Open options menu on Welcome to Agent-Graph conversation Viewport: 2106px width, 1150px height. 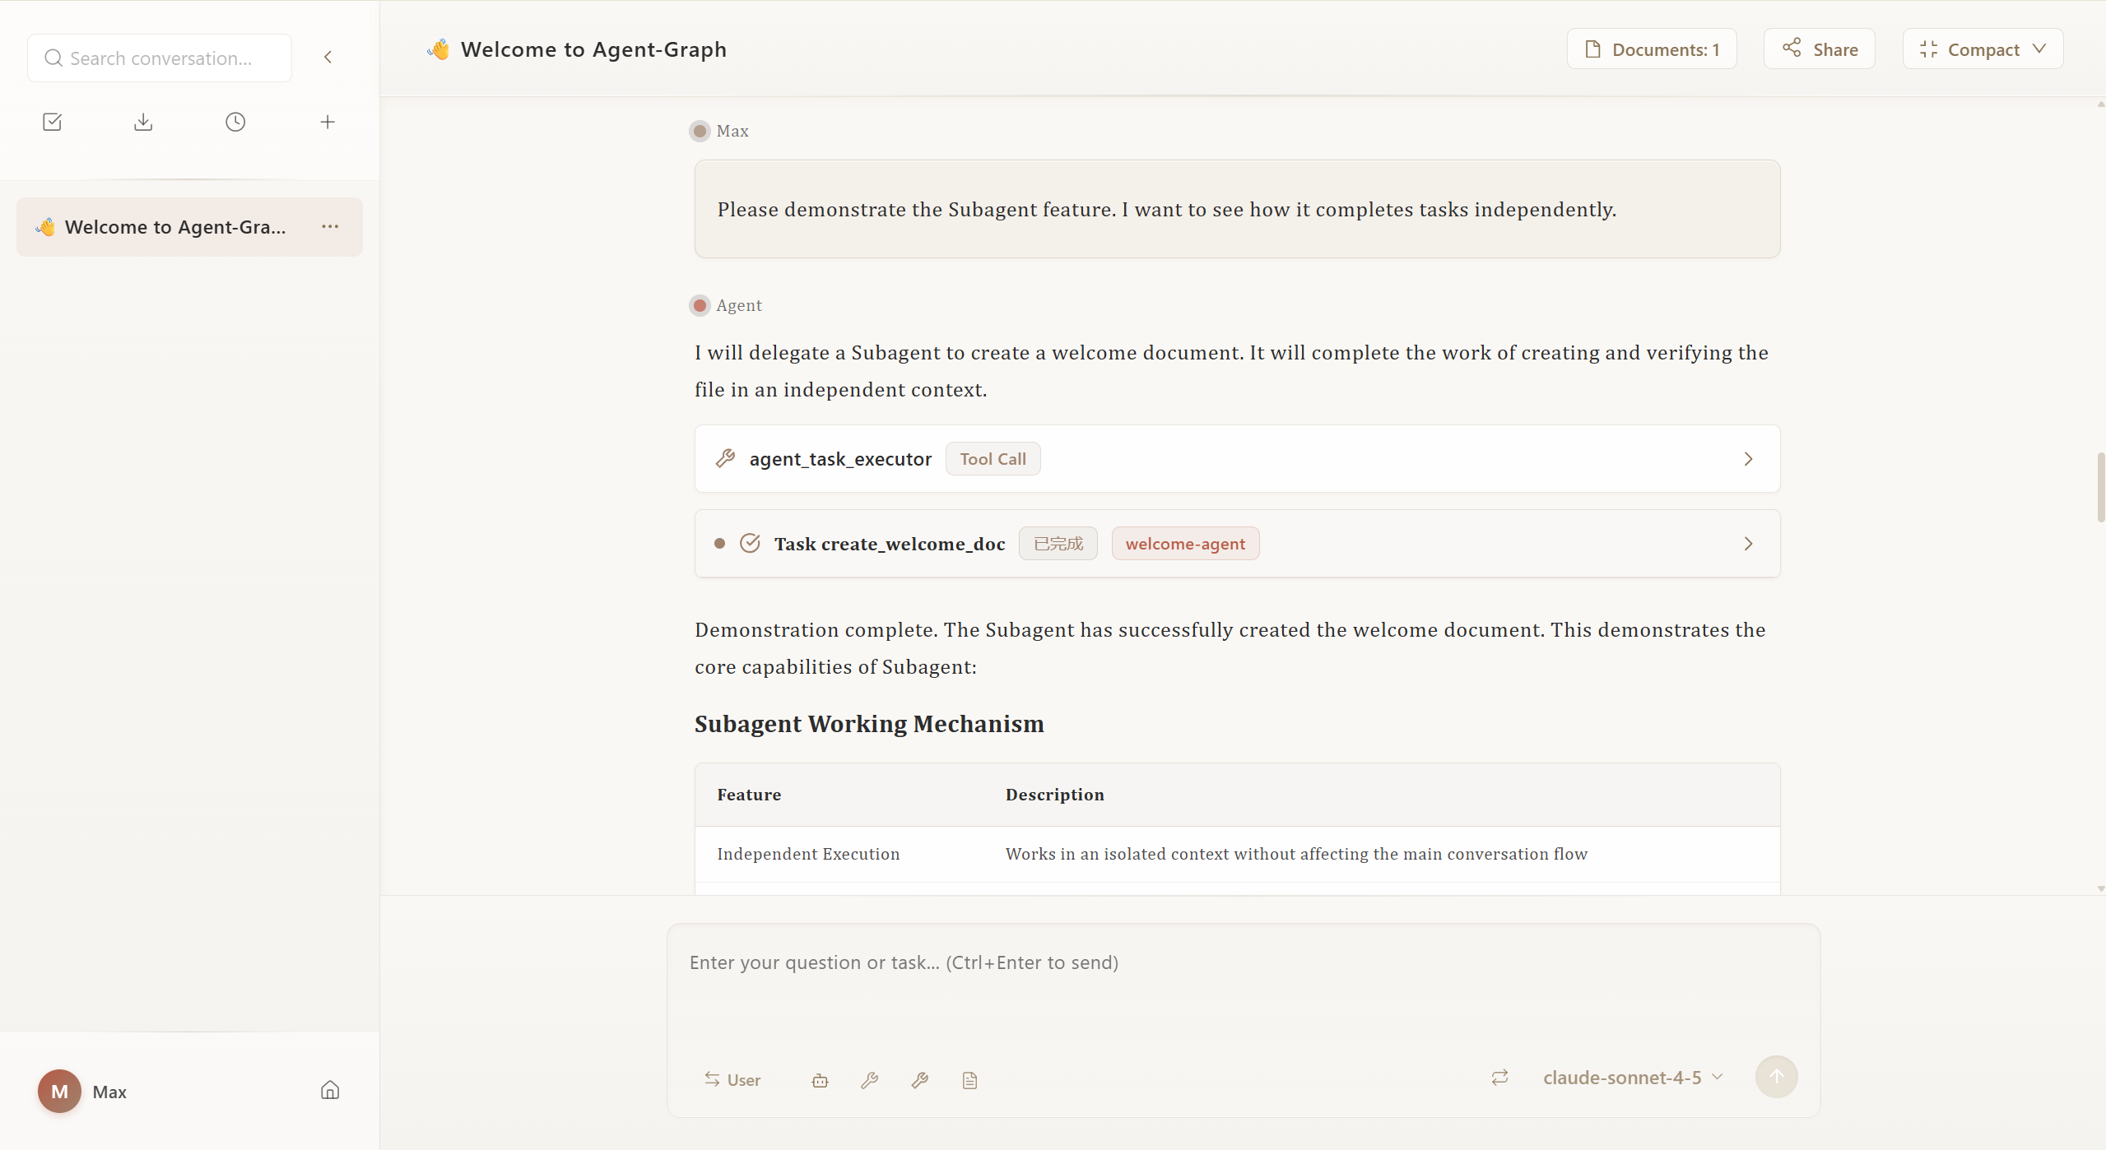(330, 226)
